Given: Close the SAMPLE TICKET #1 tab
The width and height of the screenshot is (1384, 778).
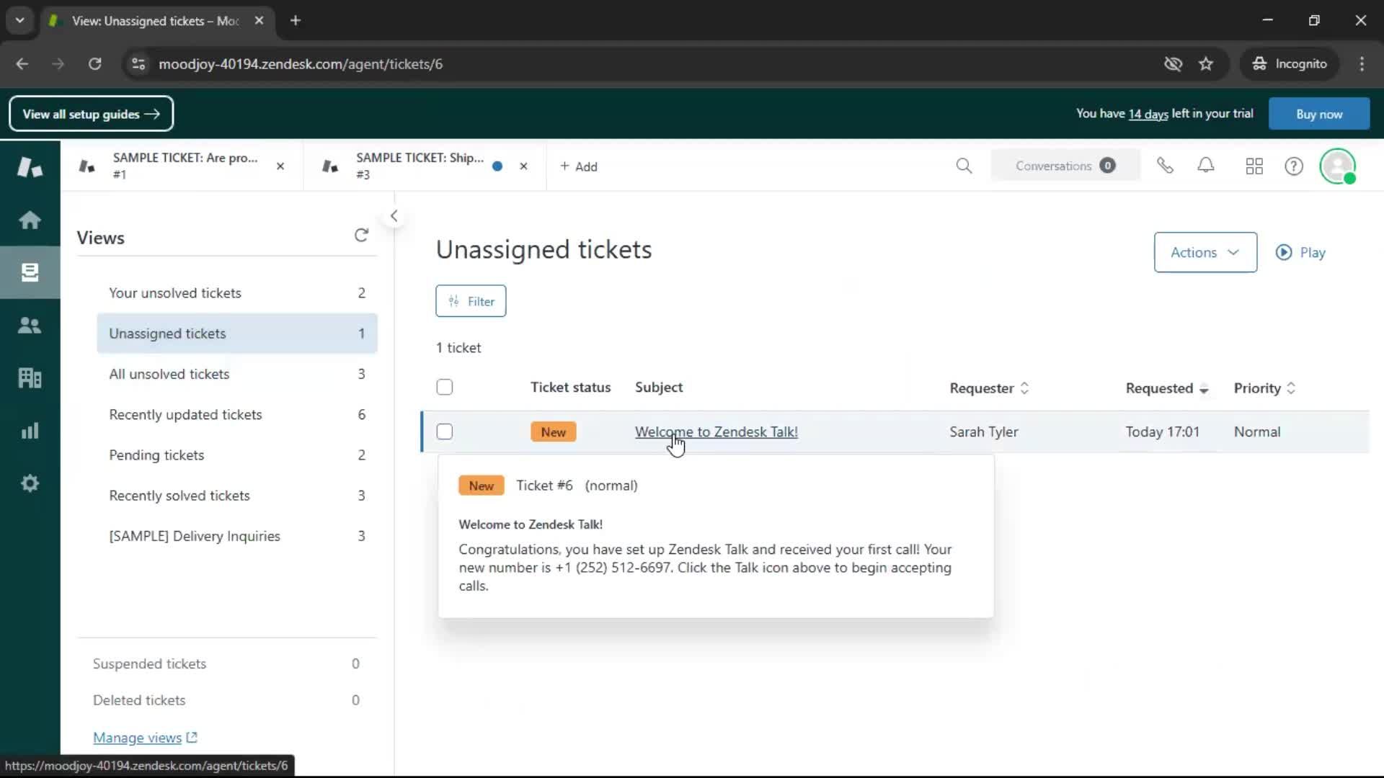Looking at the screenshot, I should point(280,166).
